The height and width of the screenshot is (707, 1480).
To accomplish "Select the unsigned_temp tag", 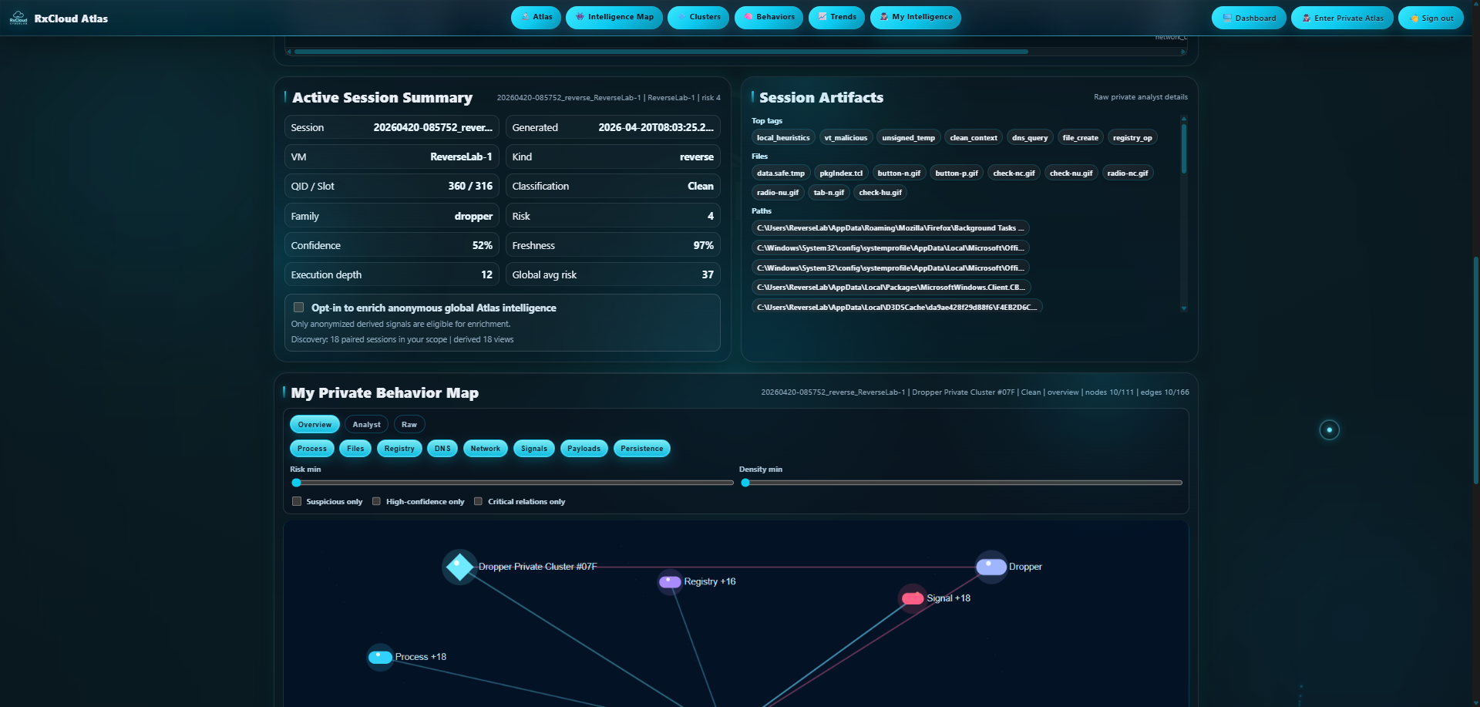I will tap(909, 138).
